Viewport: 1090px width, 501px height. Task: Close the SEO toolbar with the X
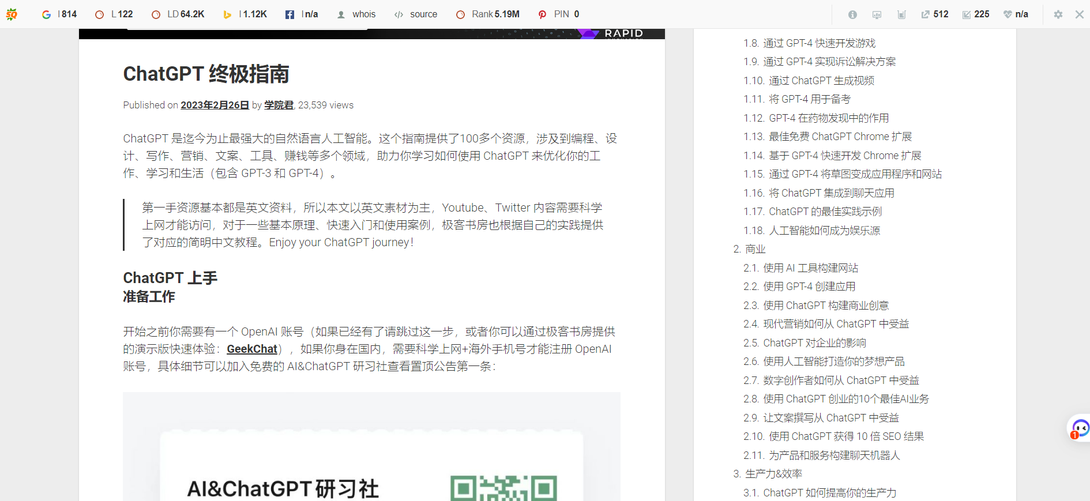pos(1080,14)
